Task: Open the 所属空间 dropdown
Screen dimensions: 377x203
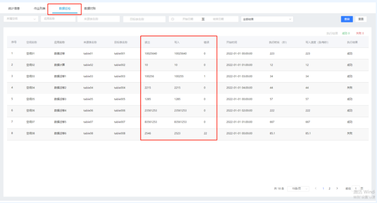Action: click(x=20, y=19)
